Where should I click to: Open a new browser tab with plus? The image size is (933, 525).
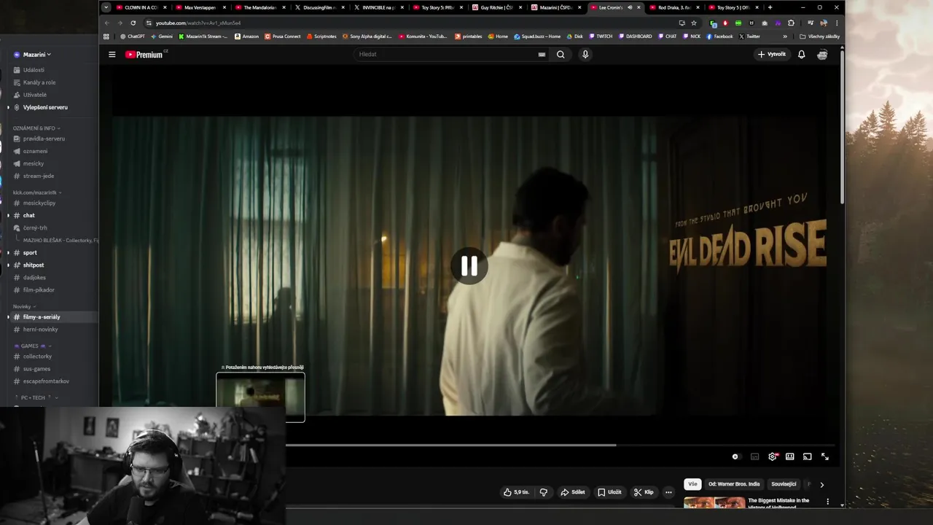click(770, 7)
